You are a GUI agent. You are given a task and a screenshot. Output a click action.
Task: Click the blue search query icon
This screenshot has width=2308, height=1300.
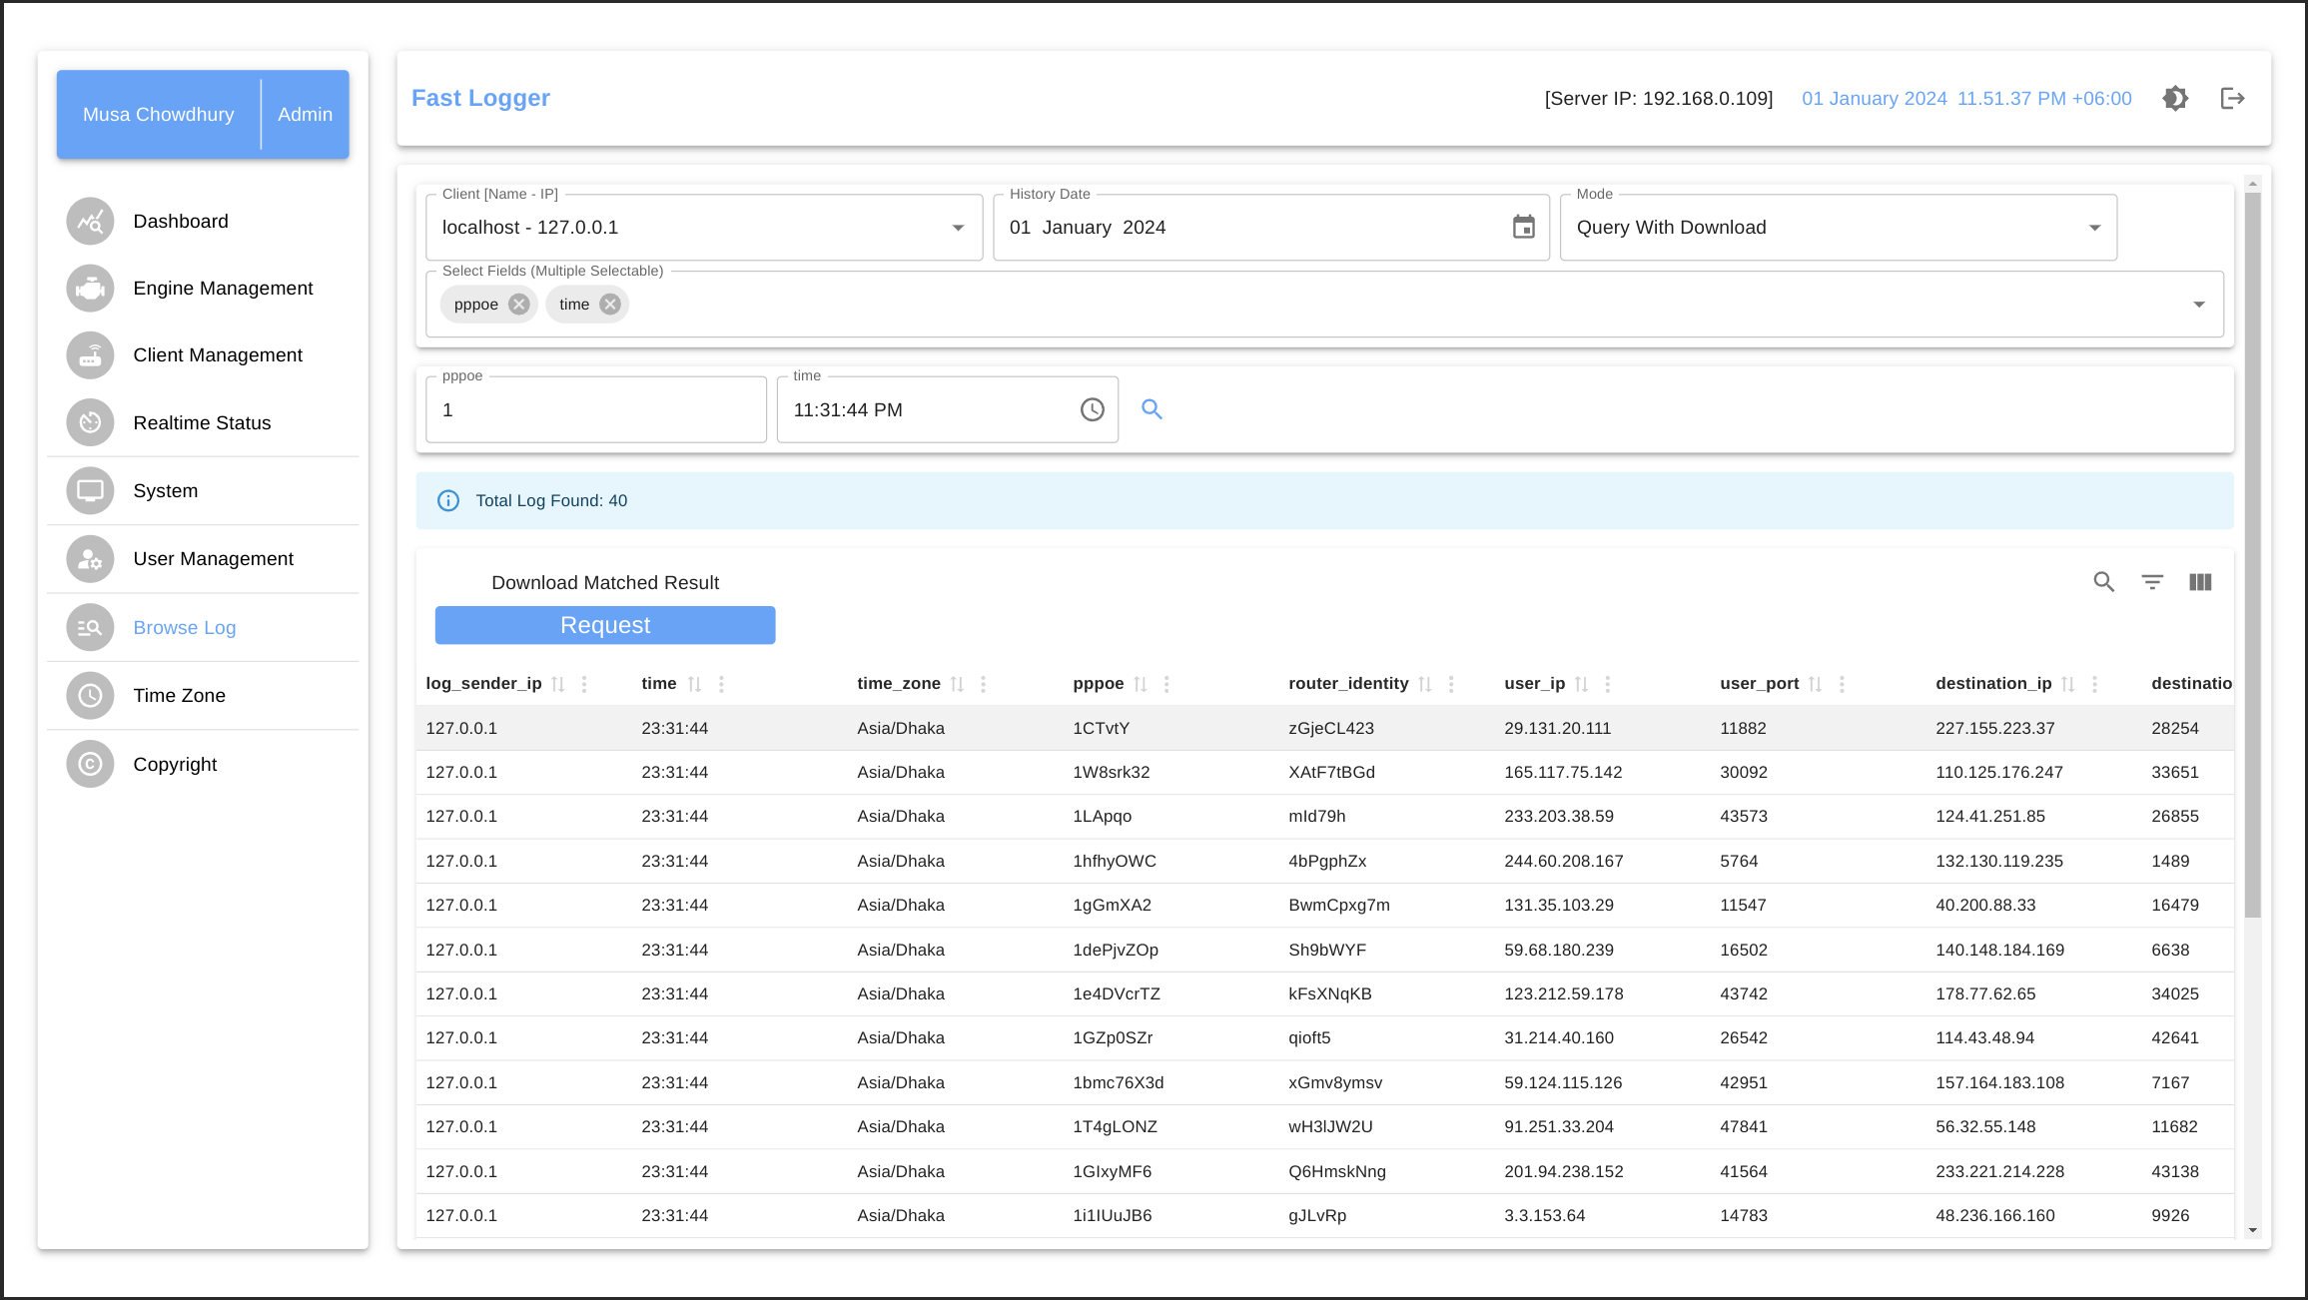(x=1152, y=409)
